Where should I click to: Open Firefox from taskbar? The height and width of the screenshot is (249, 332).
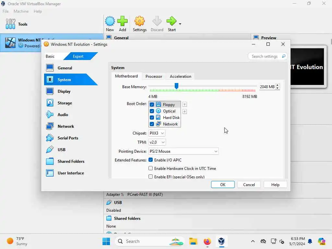[207, 241]
